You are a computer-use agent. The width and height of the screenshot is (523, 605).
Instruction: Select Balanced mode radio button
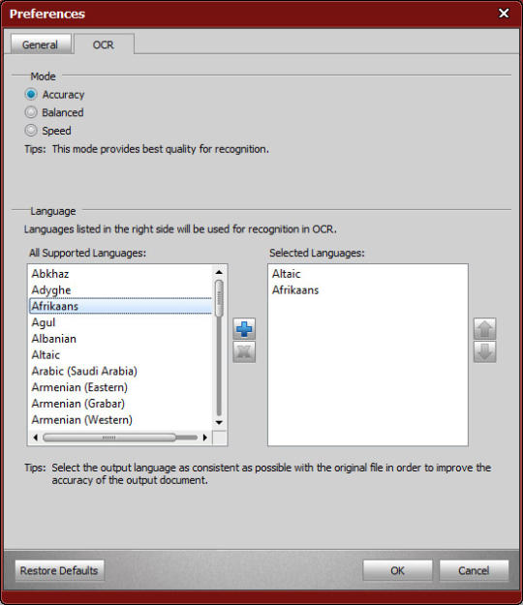[x=31, y=112]
